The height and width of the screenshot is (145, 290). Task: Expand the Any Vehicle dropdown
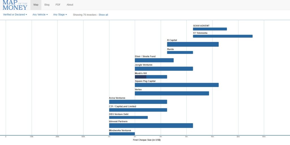(x=40, y=15)
